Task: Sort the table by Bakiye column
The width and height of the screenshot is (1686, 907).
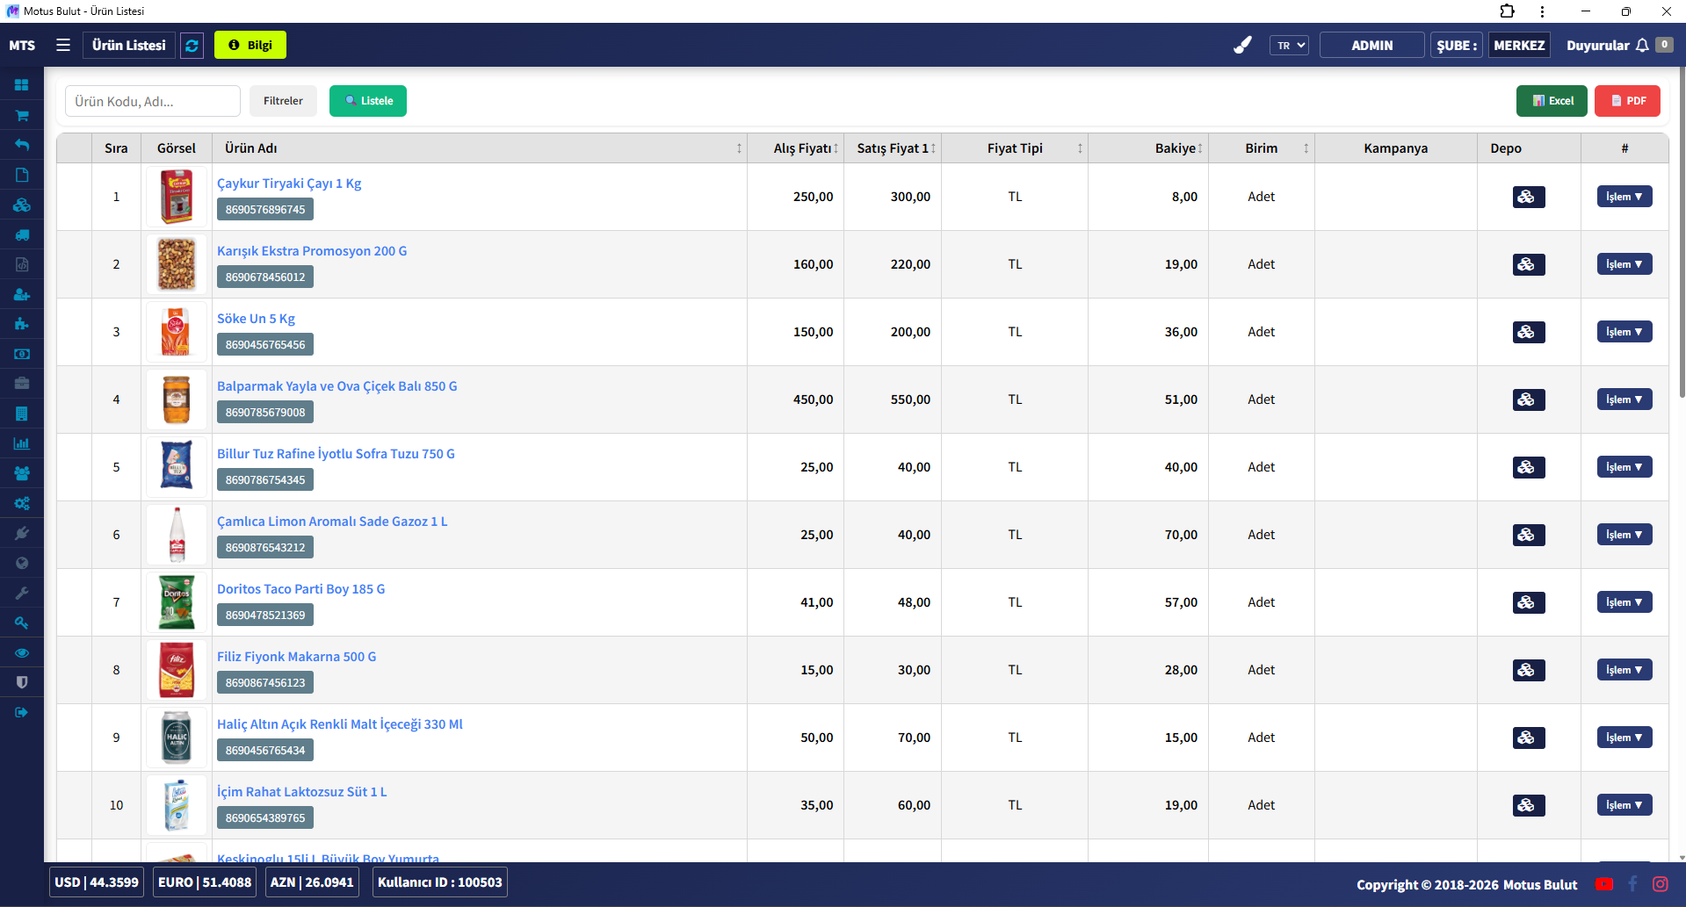Action: [x=1179, y=148]
